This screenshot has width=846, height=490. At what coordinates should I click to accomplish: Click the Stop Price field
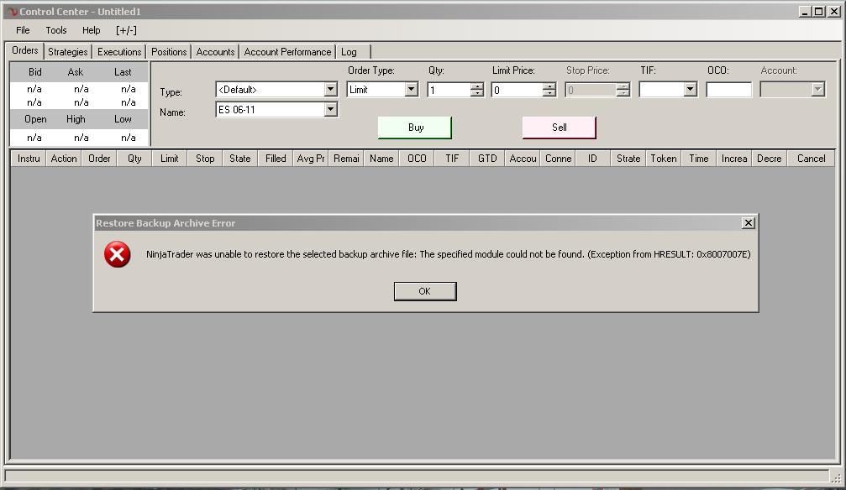coord(591,90)
